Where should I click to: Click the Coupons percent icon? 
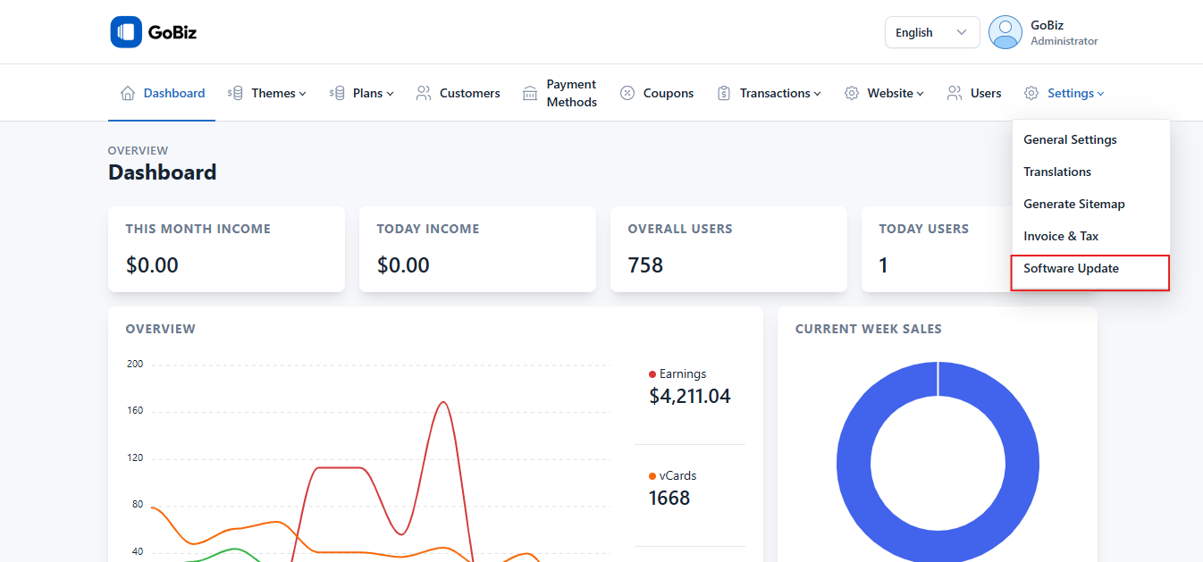coord(627,93)
